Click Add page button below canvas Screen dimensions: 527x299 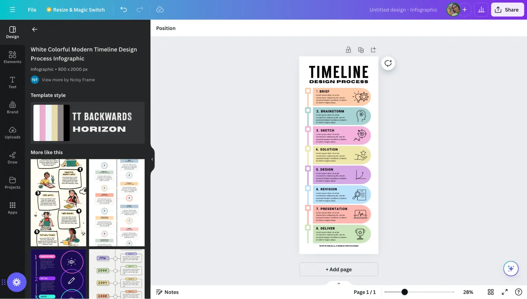point(339,269)
